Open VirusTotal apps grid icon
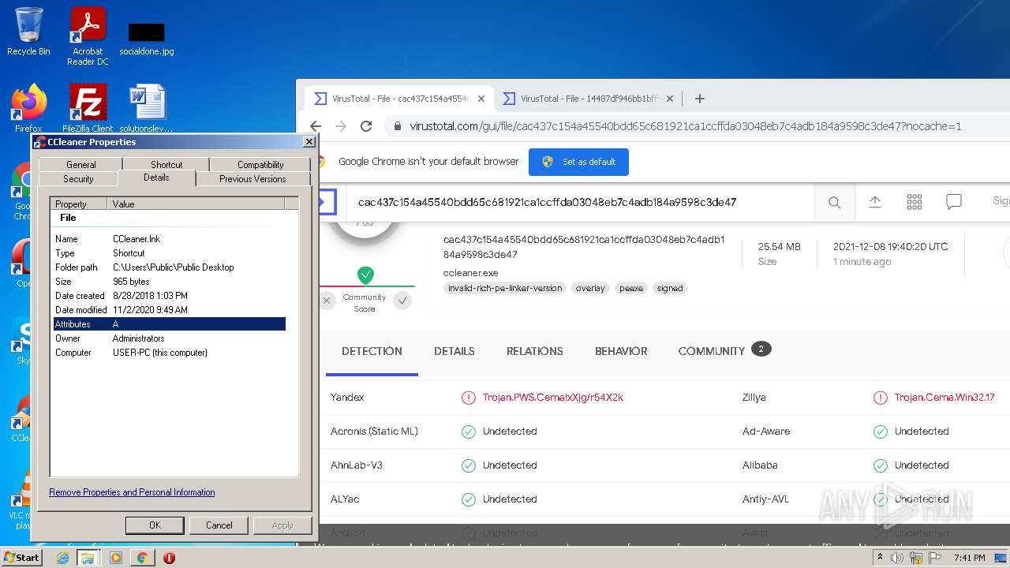This screenshot has height=568, width=1010. tap(915, 202)
